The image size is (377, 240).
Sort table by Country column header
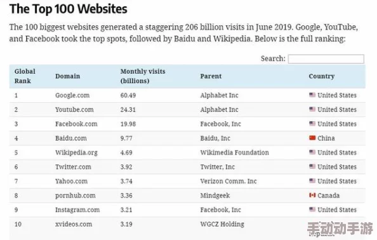(322, 76)
